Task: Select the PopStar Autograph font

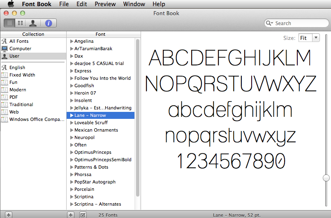Action: [100, 182]
